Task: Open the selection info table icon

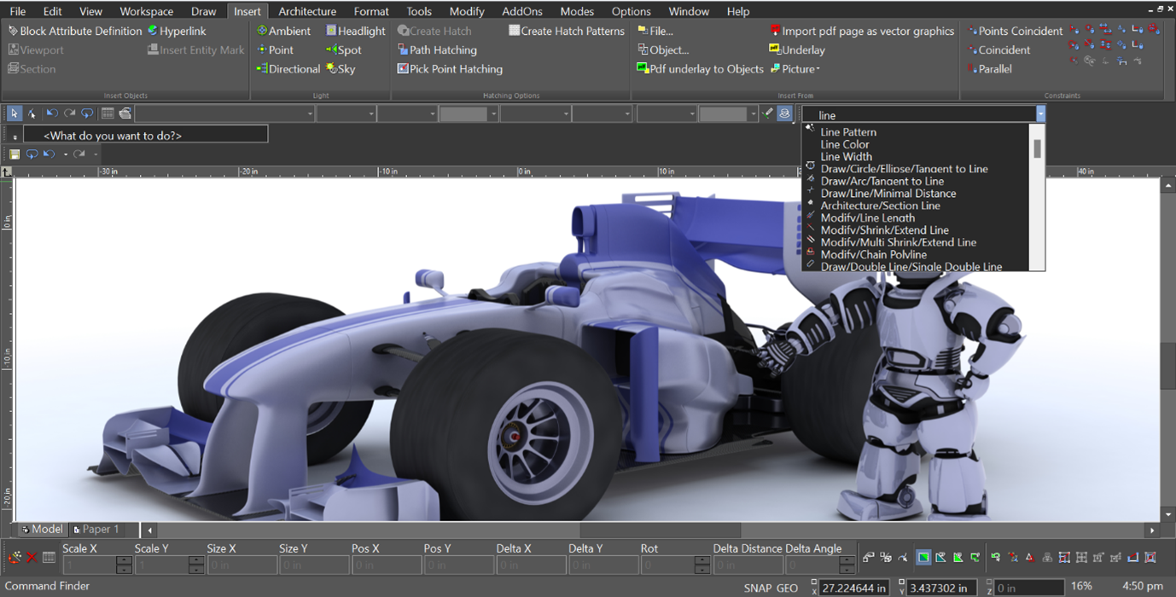Action: 108,113
